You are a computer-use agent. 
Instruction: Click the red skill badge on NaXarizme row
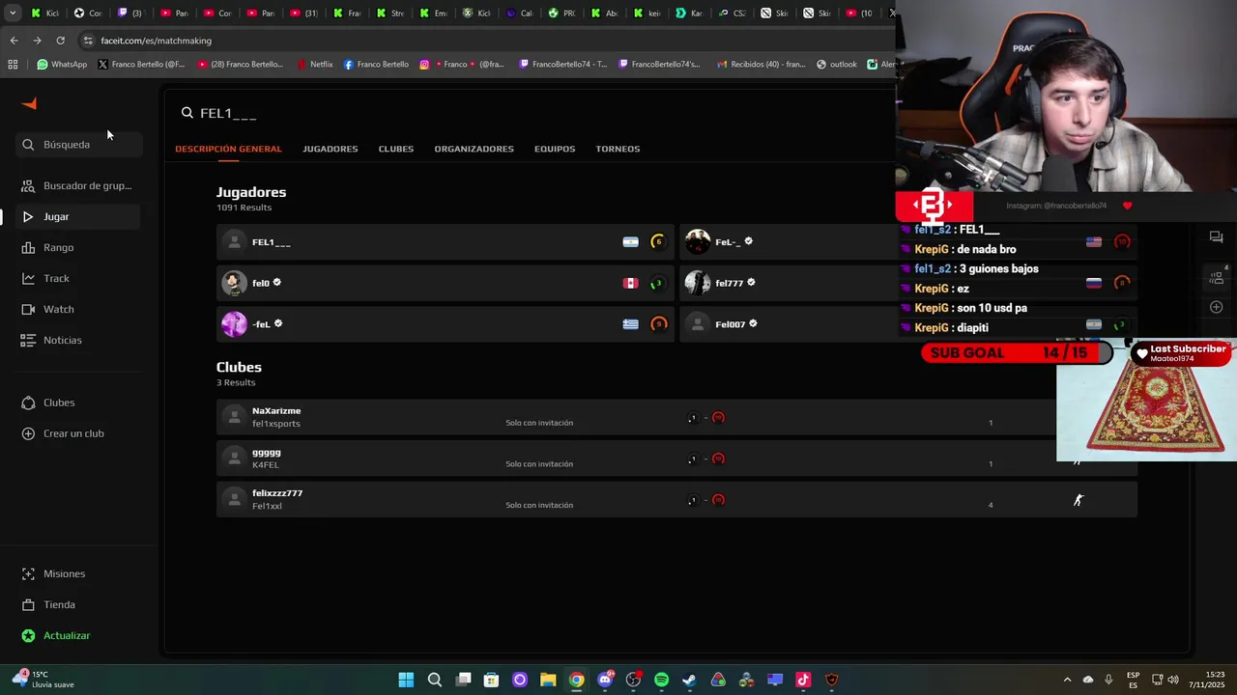tap(718, 418)
